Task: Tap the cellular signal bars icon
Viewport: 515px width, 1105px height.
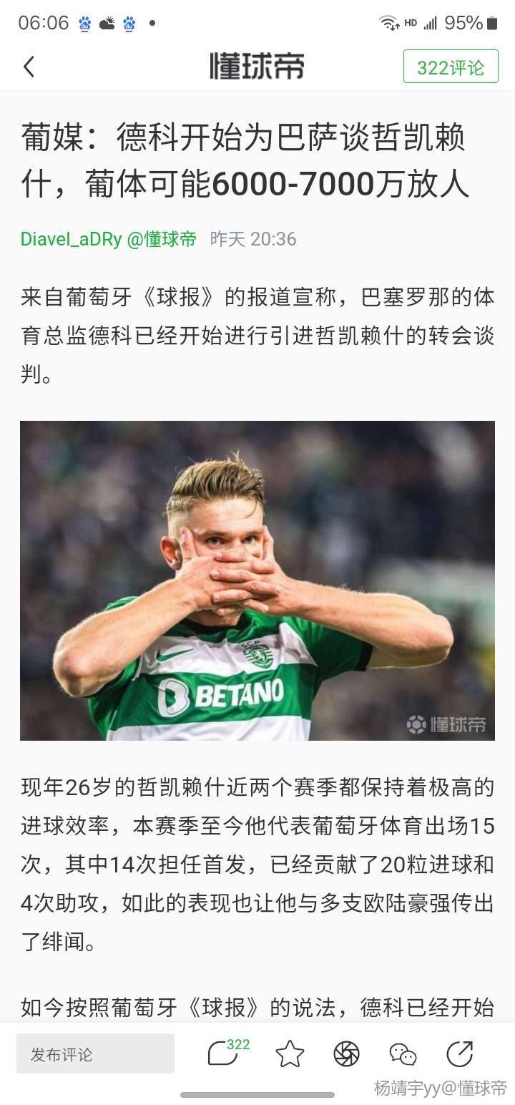Action: pos(430,23)
